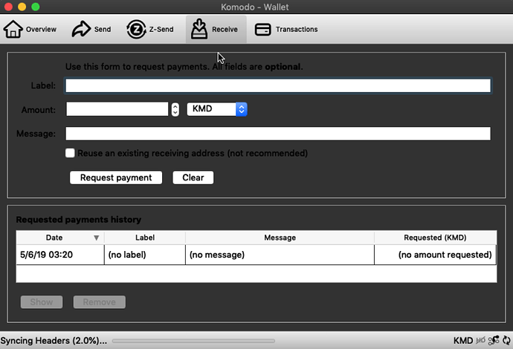
Task: Focus the Message input field
Action: click(x=278, y=134)
